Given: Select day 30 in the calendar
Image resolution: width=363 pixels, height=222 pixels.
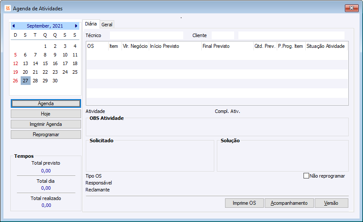Looking at the screenshot, I should [x=55, y=81].
